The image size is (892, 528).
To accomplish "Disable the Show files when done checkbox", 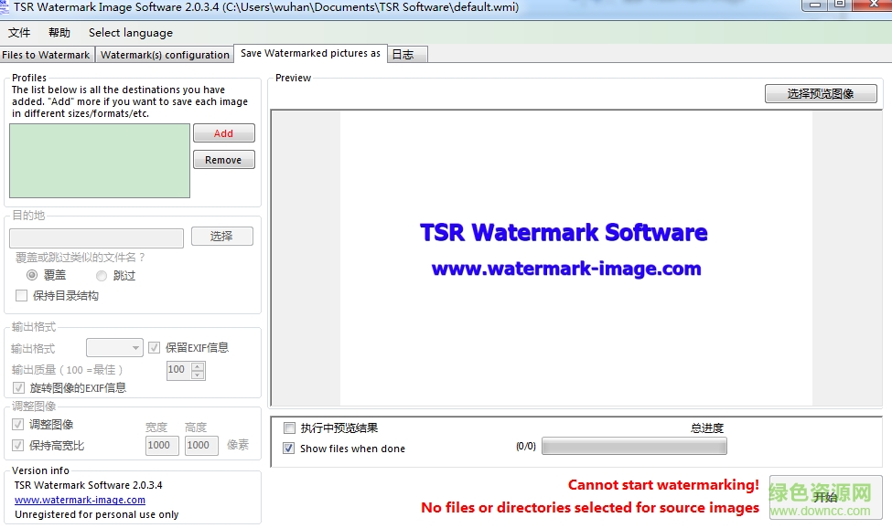I will coord(290,448).
